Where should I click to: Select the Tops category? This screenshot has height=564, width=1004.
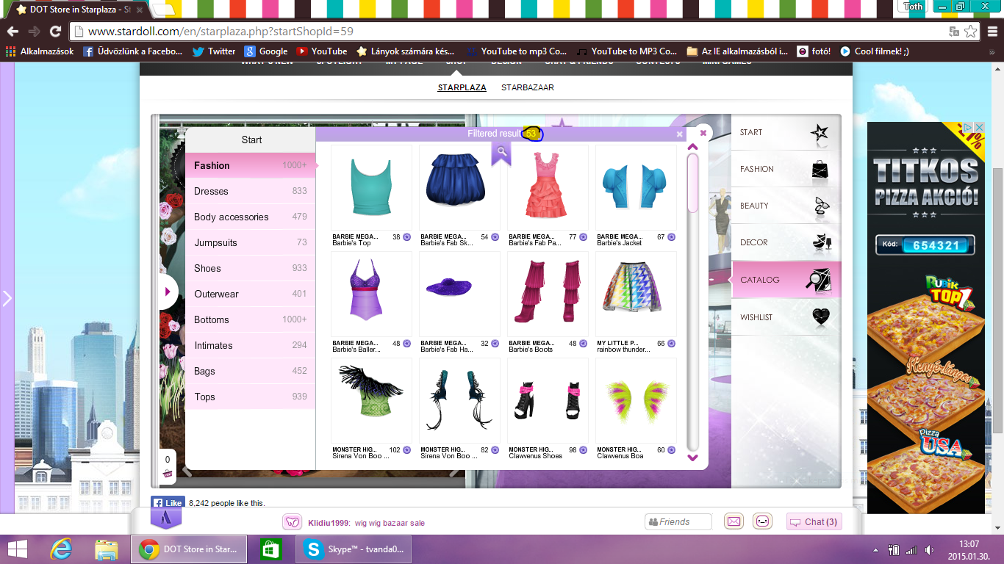point(250,397)
